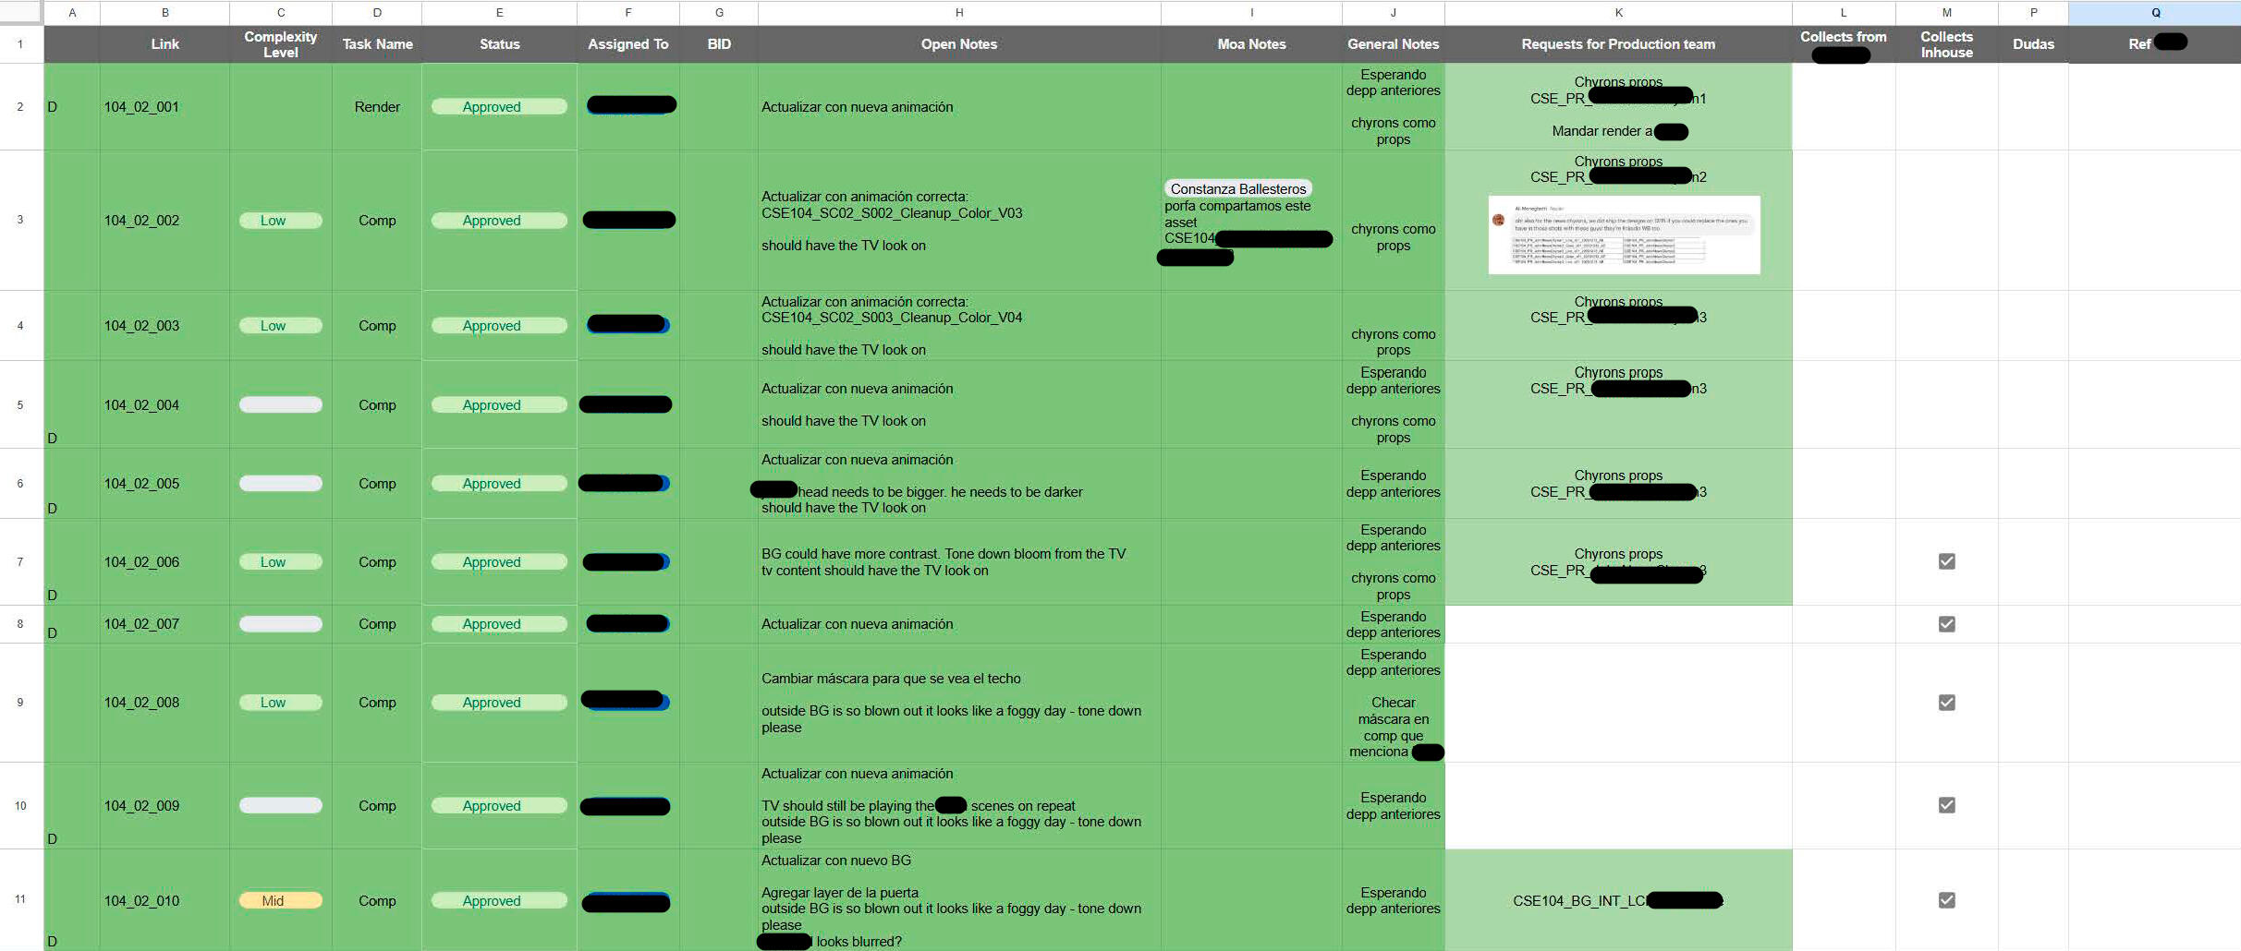Viewport: 2241px width, 951px height.
Task: Toggle Collects Inhouse checkbox for 104_02_008
Action: 1946,703
